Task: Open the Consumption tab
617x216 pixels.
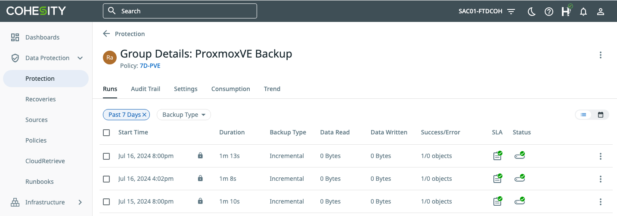Action: coord(230,89)
